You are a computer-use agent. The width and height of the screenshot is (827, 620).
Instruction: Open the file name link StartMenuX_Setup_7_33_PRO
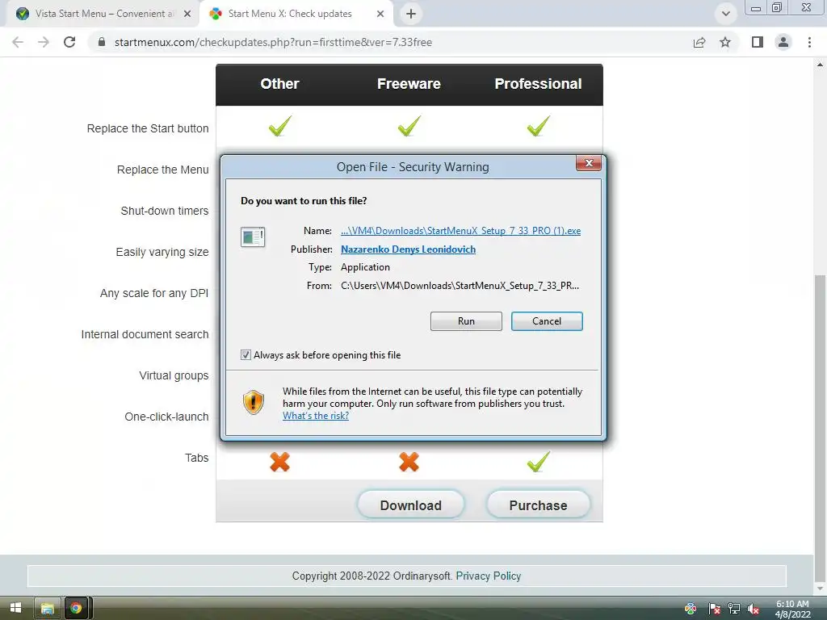tap(460, 230)
